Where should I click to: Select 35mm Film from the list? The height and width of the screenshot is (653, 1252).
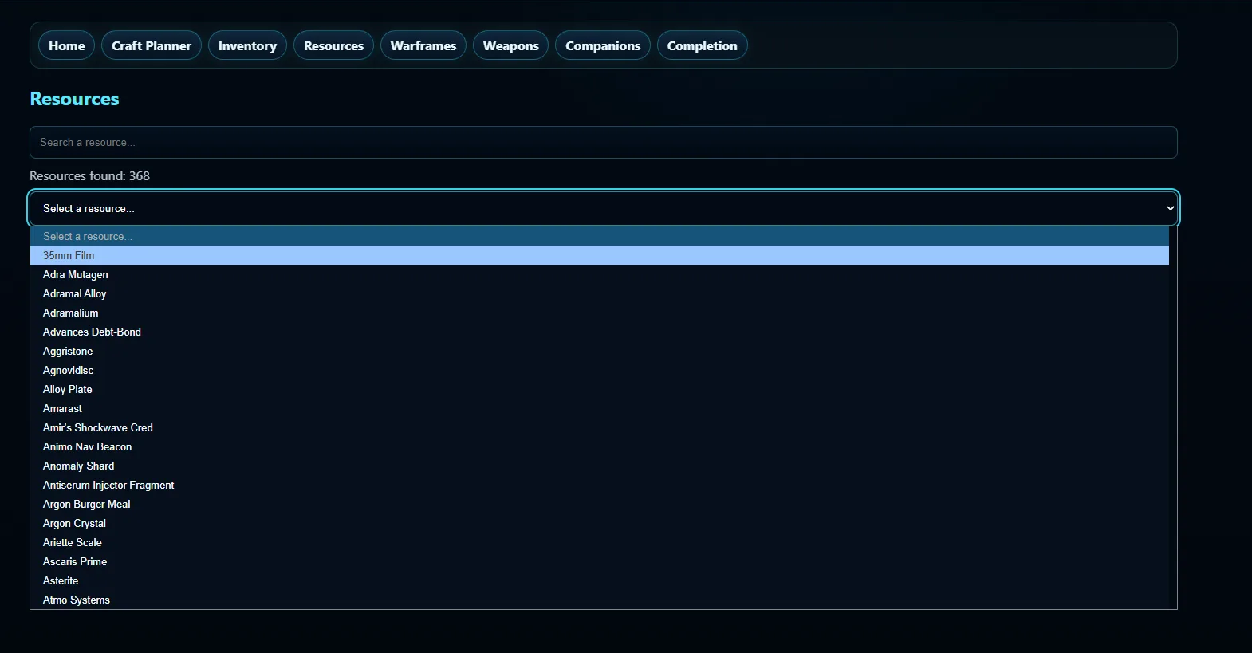point(600,255)
